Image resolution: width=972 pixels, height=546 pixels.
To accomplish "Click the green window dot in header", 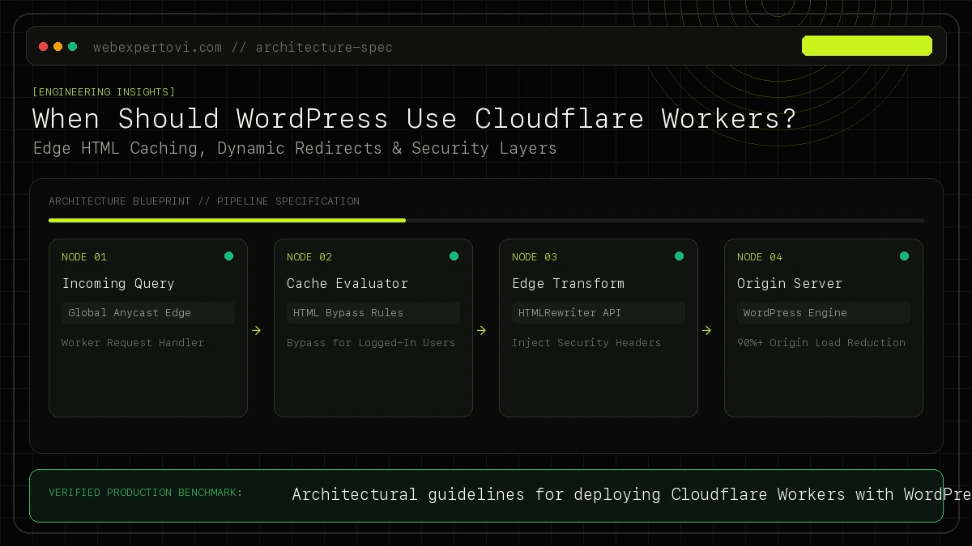I will [x=73, y=47].
